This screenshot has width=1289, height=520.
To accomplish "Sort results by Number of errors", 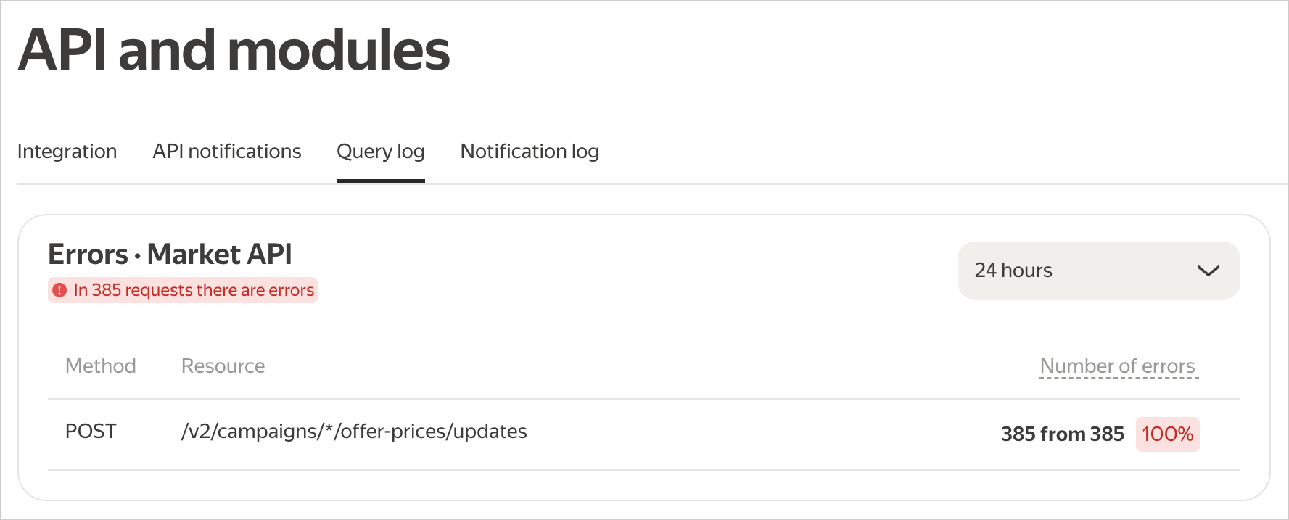I will tap(1118, 366).
